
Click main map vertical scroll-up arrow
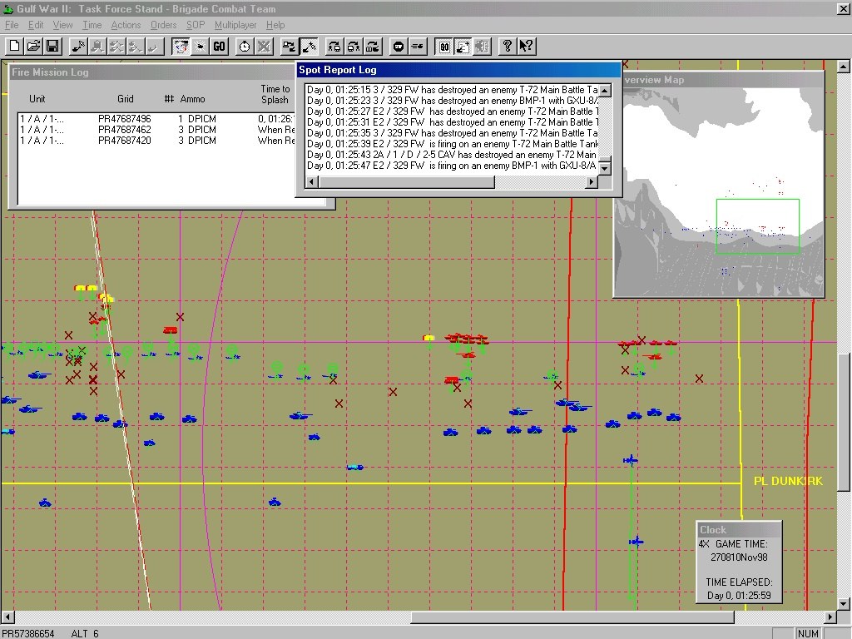pyautogui.click(x=843, y=67)
